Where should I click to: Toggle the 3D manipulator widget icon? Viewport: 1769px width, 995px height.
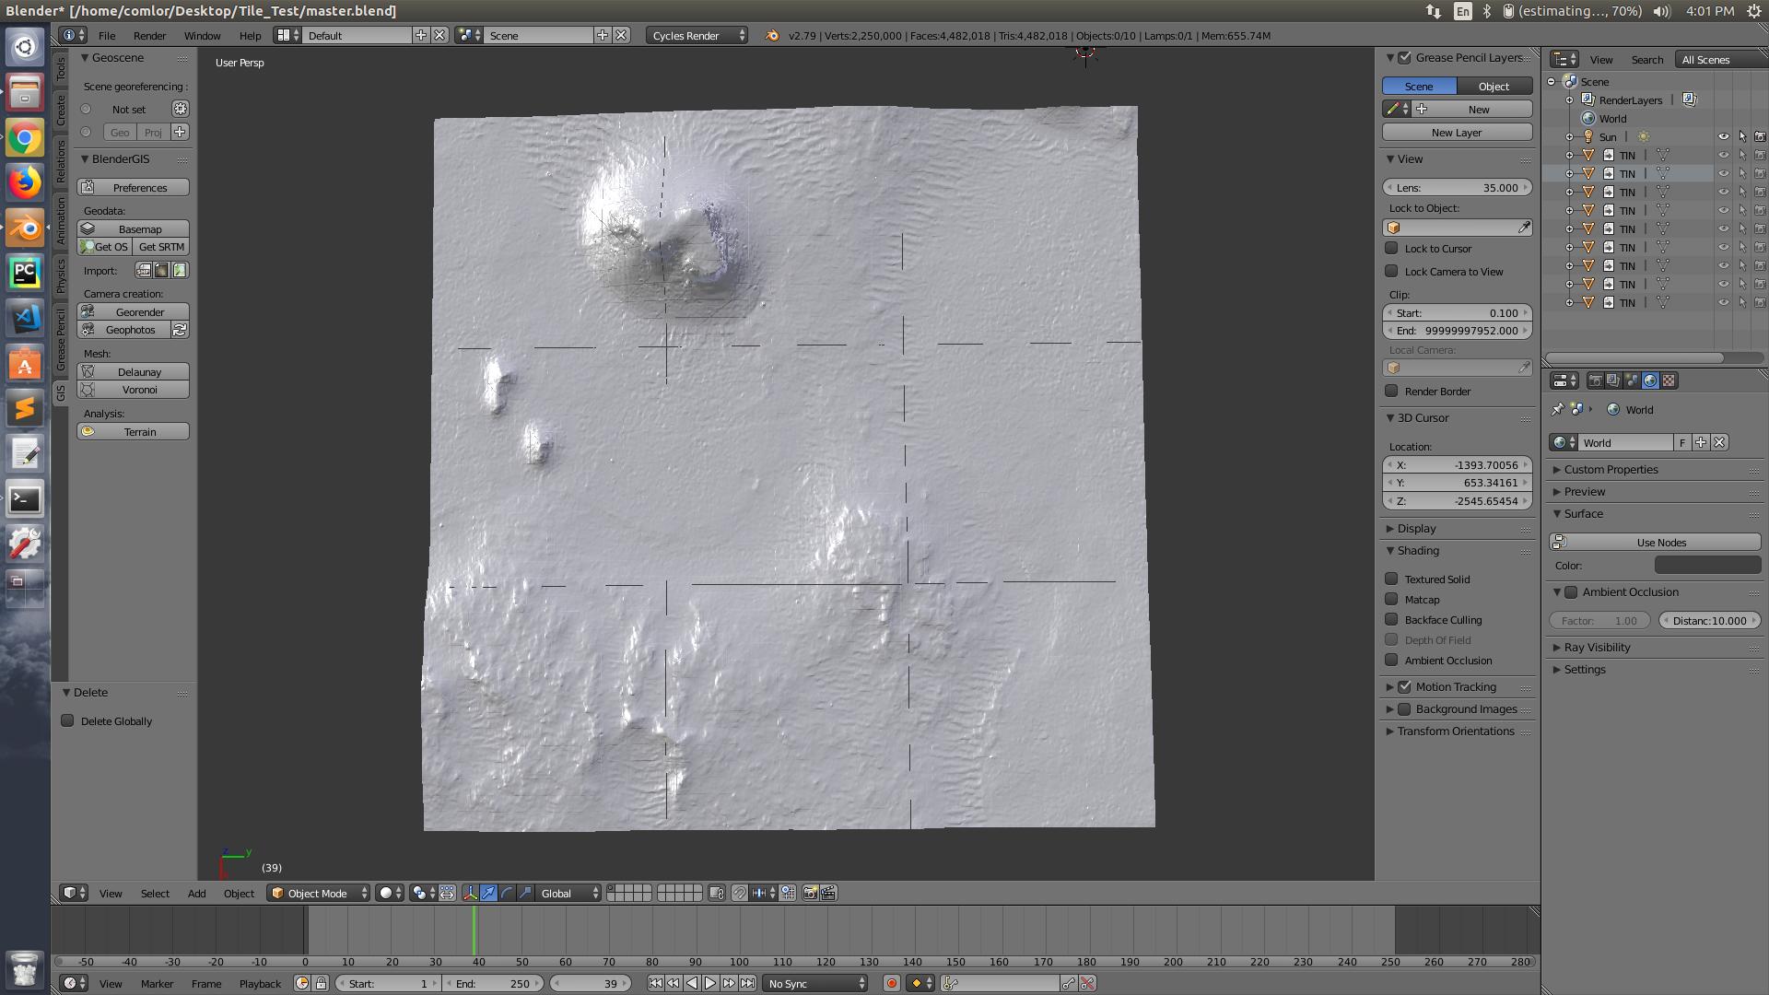(470, 893)
